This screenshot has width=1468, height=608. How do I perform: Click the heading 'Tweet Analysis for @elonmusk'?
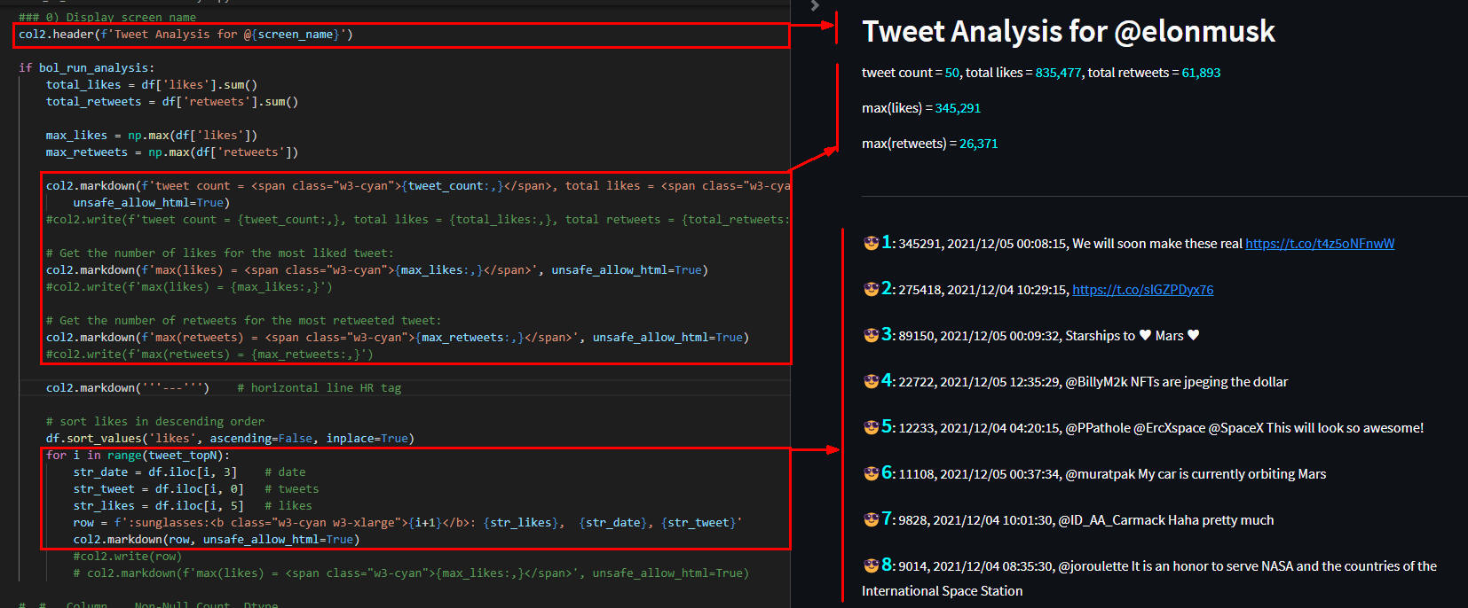[1069, 32]
